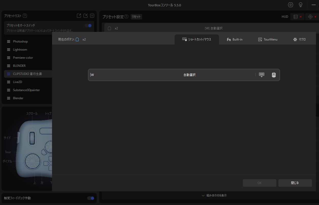Click the lightbulb tips icon
The image size is (319, 205).
coord(301,5)
